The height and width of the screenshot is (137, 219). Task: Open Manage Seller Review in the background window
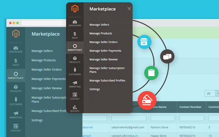click(x=47, y=88)
